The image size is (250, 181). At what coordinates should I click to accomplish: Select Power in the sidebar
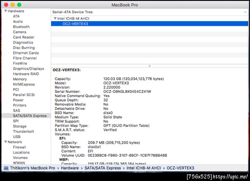pyautogui.click(x=18, y=100)
